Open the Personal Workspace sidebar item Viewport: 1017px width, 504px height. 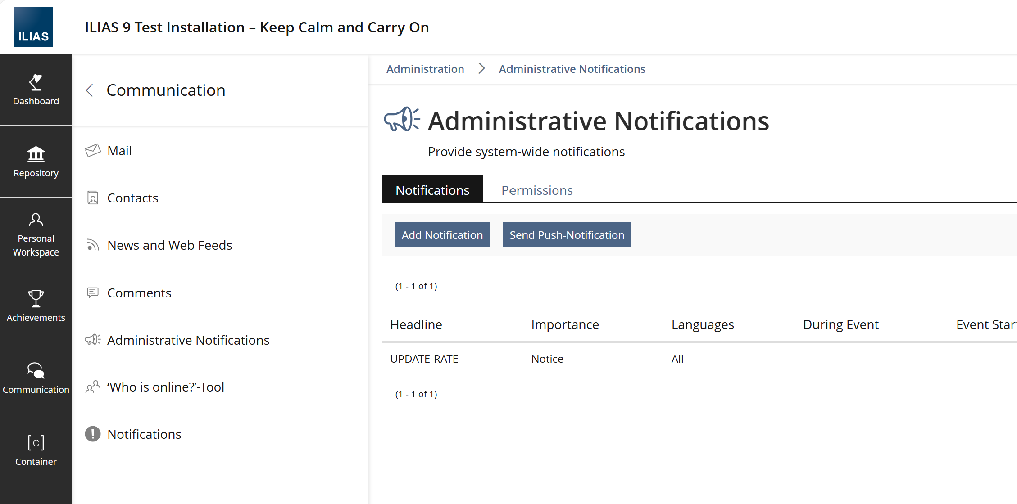click(36, 234)
